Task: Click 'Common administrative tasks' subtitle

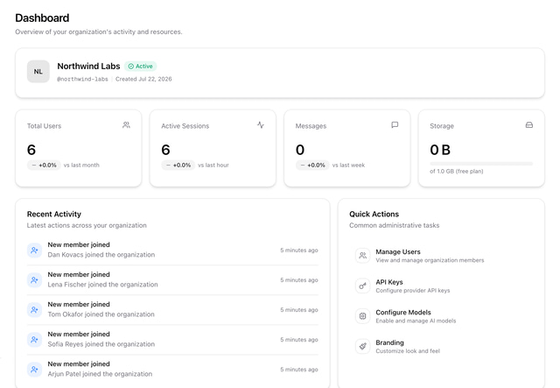Action: (395, 225)
